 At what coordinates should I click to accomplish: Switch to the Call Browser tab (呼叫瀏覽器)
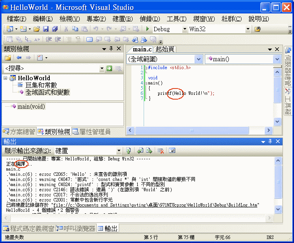coord(76,228)
